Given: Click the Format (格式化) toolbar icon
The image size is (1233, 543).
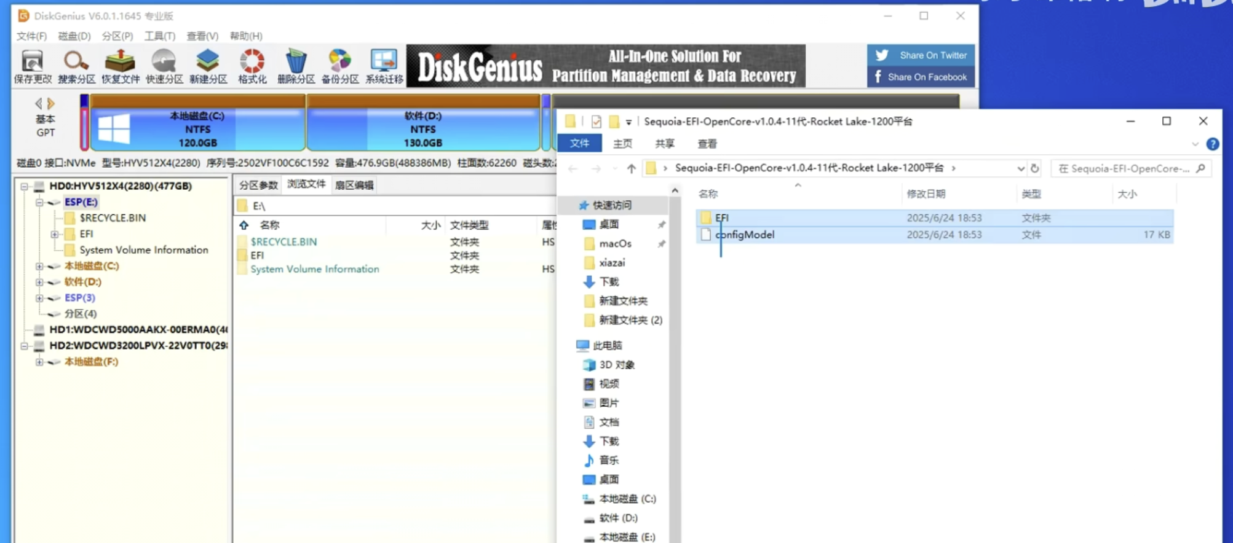Looking at the screenshot, I should click(252, 66).
